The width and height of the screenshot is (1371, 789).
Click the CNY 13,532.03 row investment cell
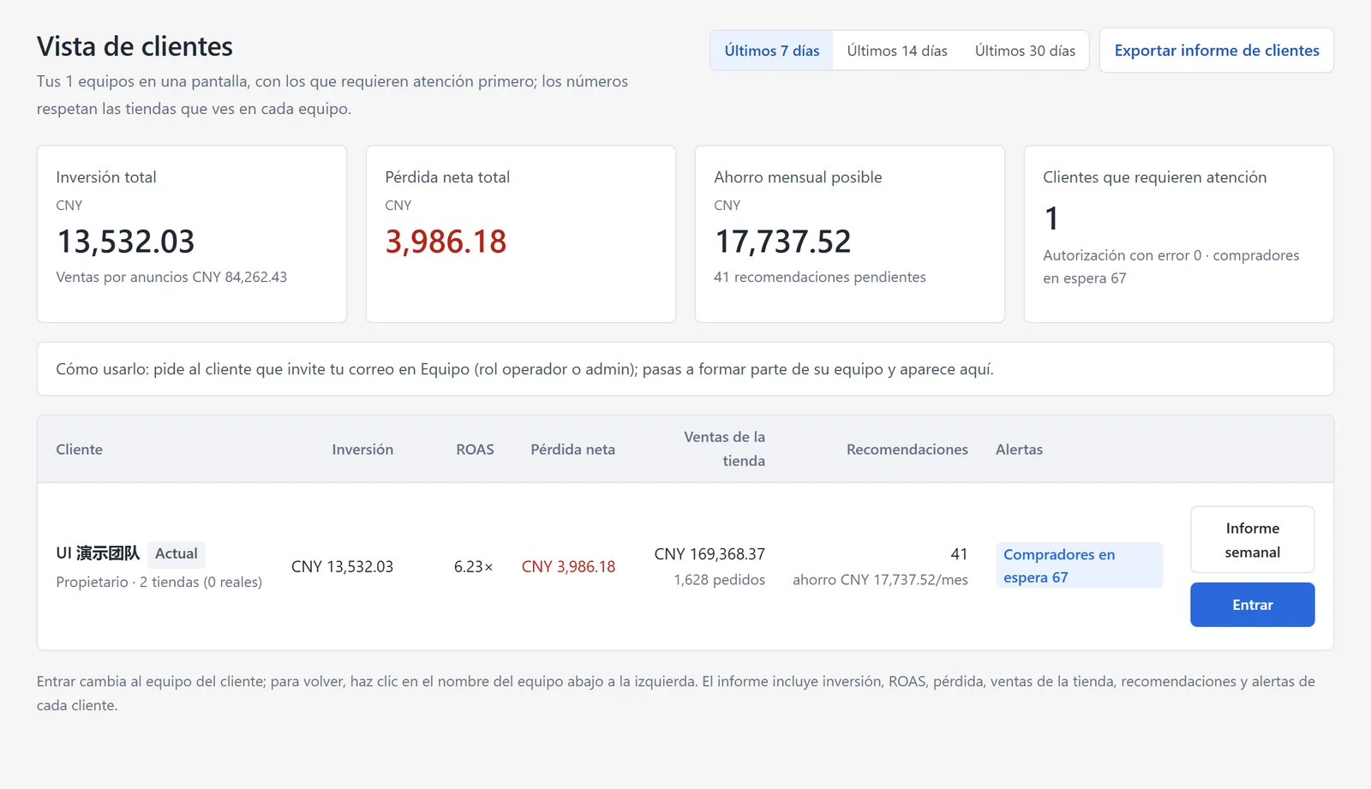tap(342, 566)
